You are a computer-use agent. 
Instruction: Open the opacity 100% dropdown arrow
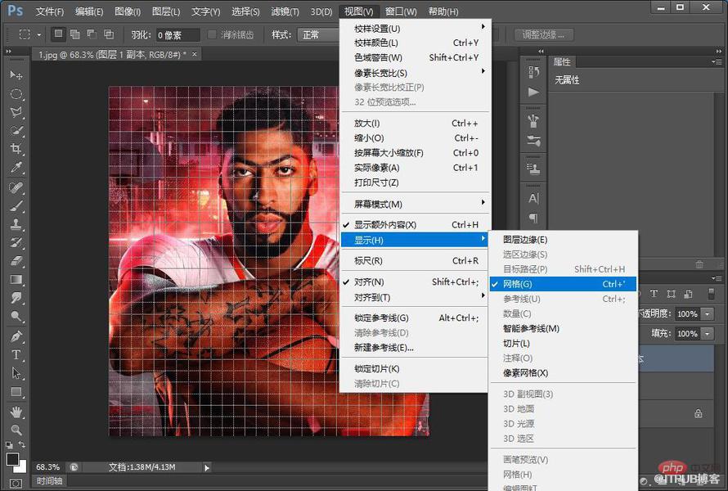click(x=707, y=314)
